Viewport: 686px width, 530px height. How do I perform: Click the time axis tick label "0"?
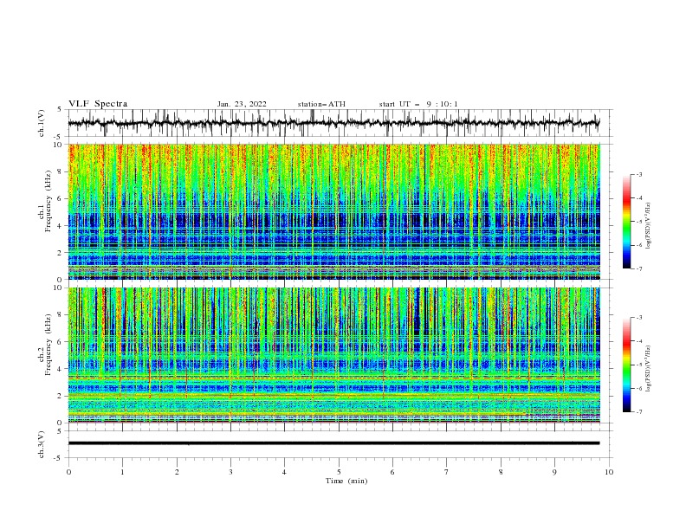coord(68,472)
